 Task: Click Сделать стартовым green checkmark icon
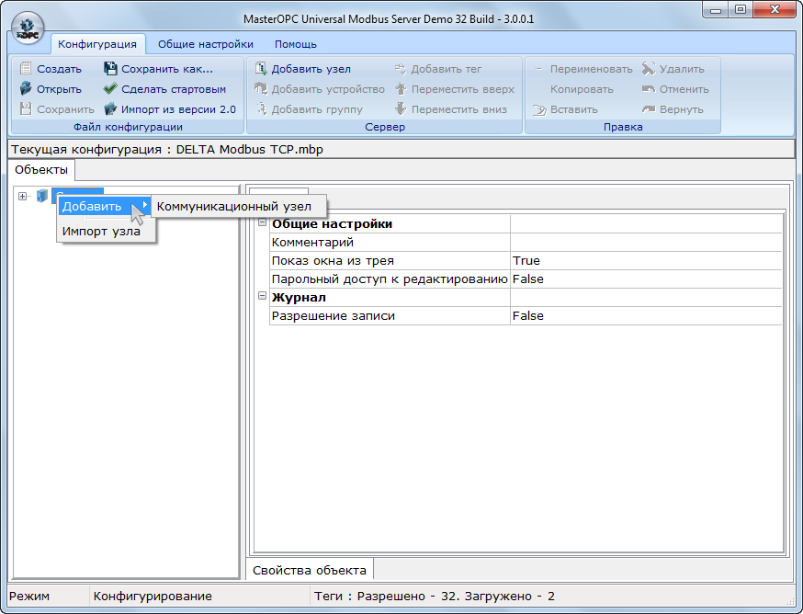[110, 89]
